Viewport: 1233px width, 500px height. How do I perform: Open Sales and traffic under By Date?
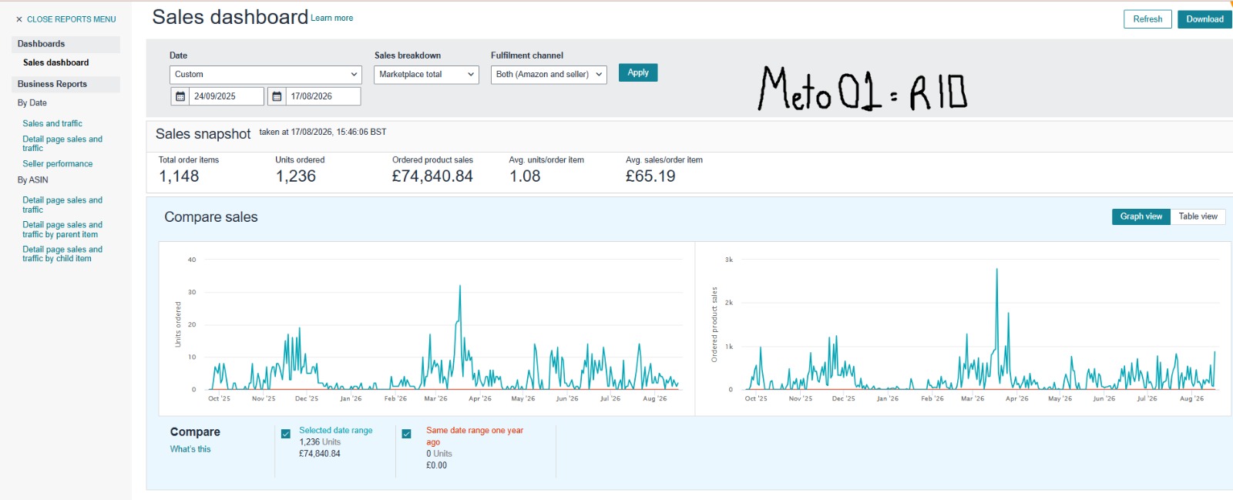click(x=52, y=123)
